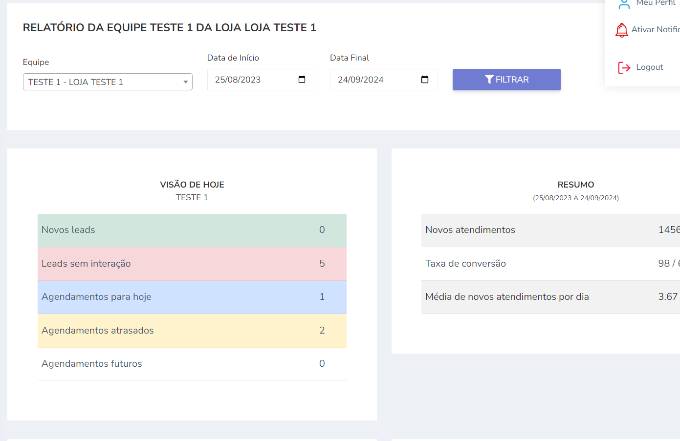This screenshot has width=680, height=441.
Task: Expand the Equipe dropdown arrow
Action: pyautogui.click(x=186, y=82)
